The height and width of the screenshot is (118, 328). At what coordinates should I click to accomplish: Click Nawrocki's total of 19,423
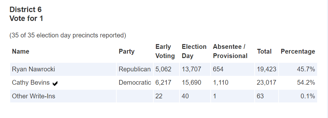coord(266,69)
